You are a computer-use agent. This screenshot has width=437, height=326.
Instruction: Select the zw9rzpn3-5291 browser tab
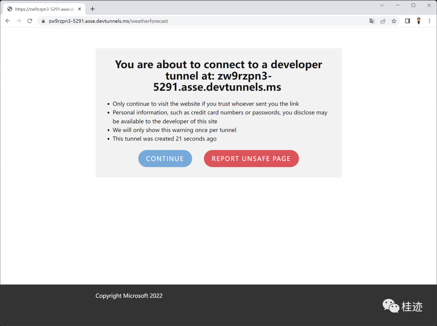click(x=45, y=9)
